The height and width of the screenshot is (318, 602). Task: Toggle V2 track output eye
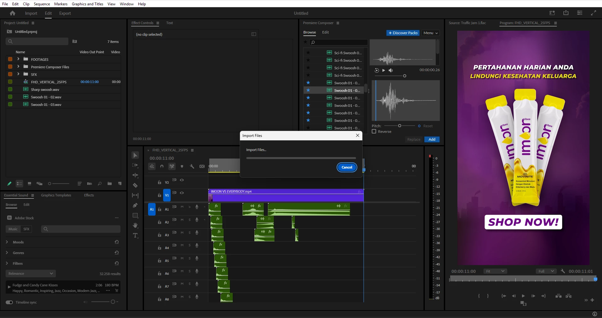[182, 180]
